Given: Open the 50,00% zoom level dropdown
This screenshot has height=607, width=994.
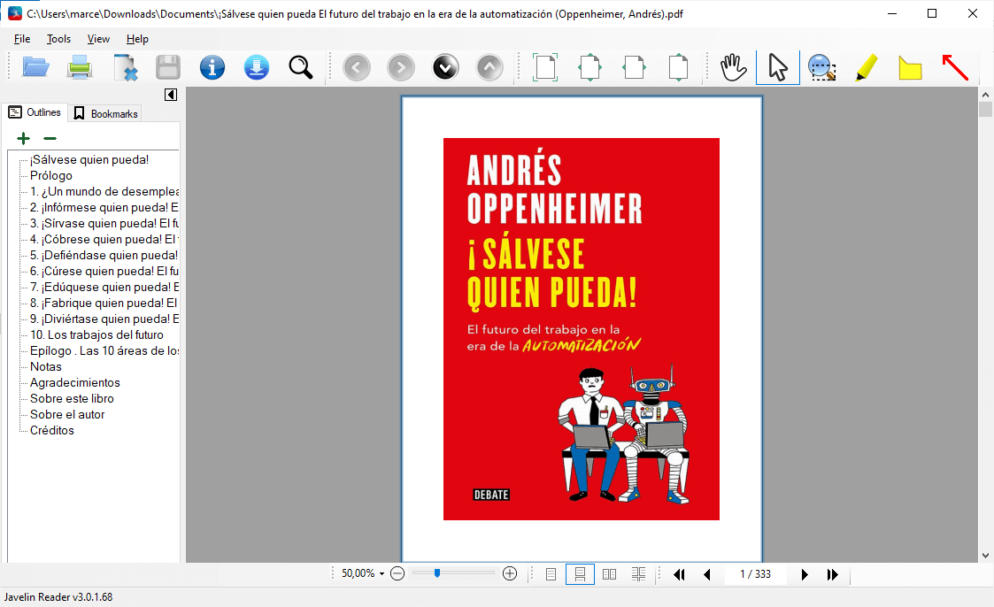Looking at the screenshot, I should [363, 574].
